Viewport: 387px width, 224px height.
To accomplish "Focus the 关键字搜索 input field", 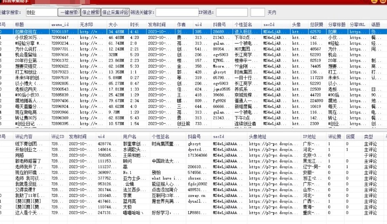I will pyautogui.click(x=42, y=12).
